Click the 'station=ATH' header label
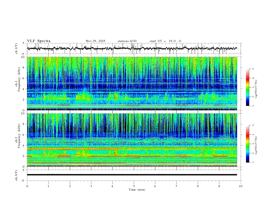Screen dimensions: 271x209 [x=127, y=41]
